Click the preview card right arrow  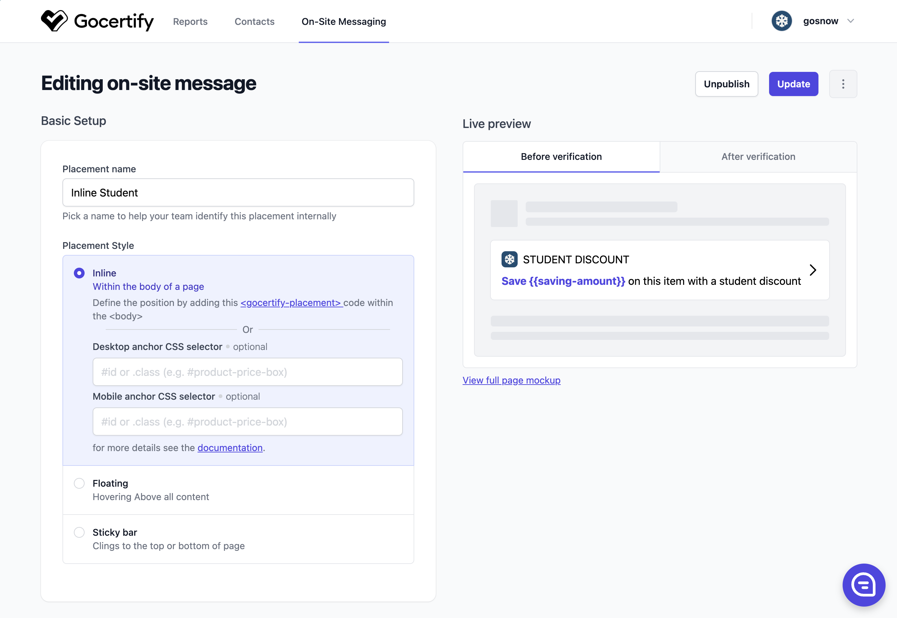813,270
